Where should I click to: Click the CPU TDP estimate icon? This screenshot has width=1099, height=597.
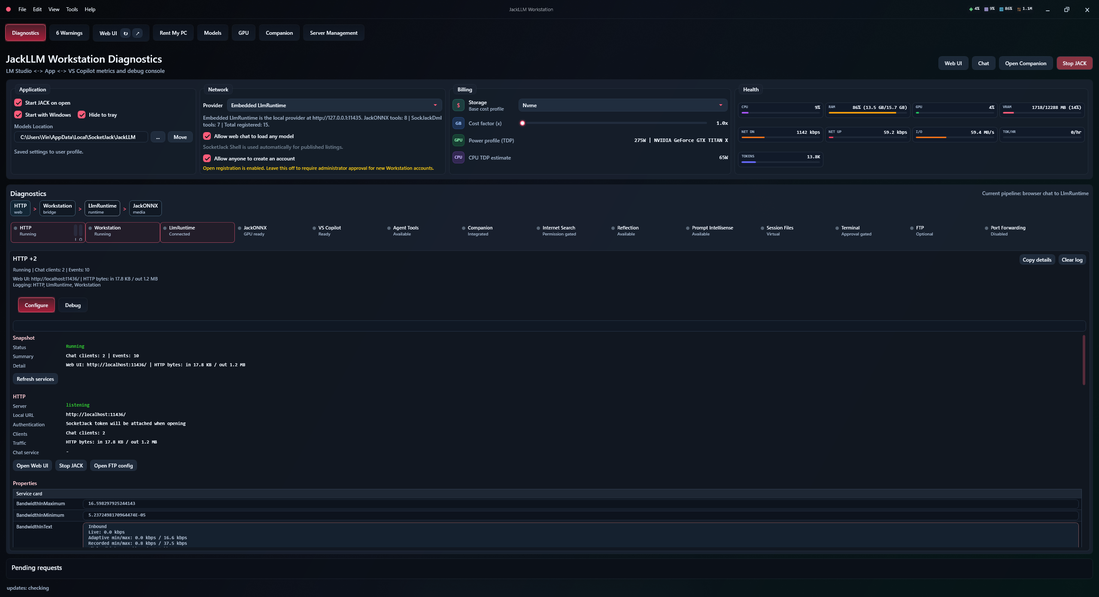pos(458,157)
